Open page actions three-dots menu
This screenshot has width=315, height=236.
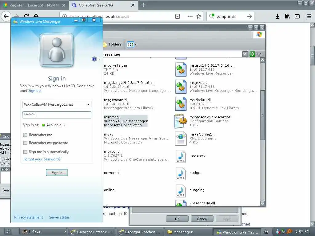point(190,16)
